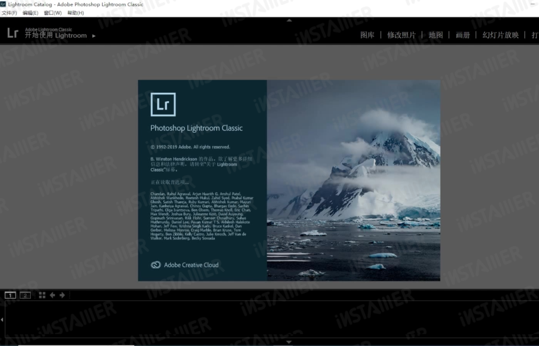
Task: Click the Photoshop Lightroom Classic title text
Action: coord(196,128)
